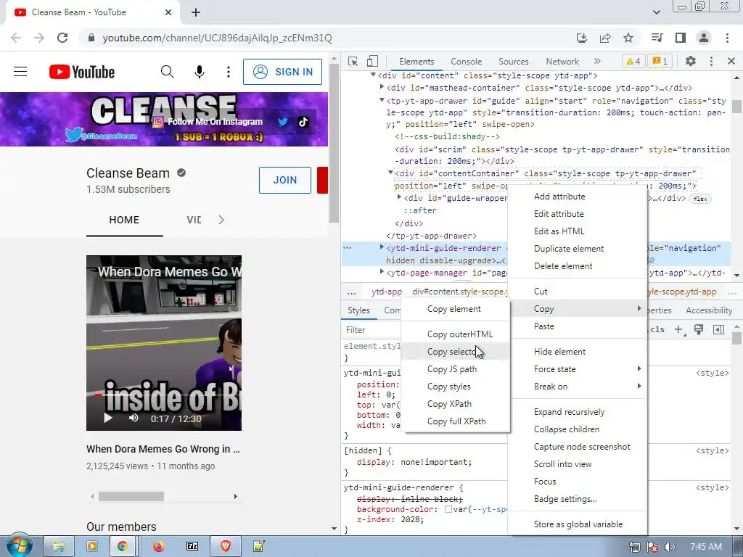Click the SIGN IN button

click(282, 72)
